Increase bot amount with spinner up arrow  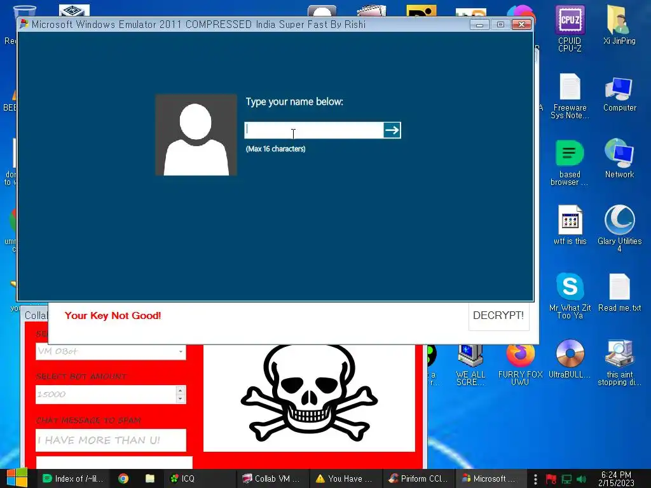(x=180, y=390)
